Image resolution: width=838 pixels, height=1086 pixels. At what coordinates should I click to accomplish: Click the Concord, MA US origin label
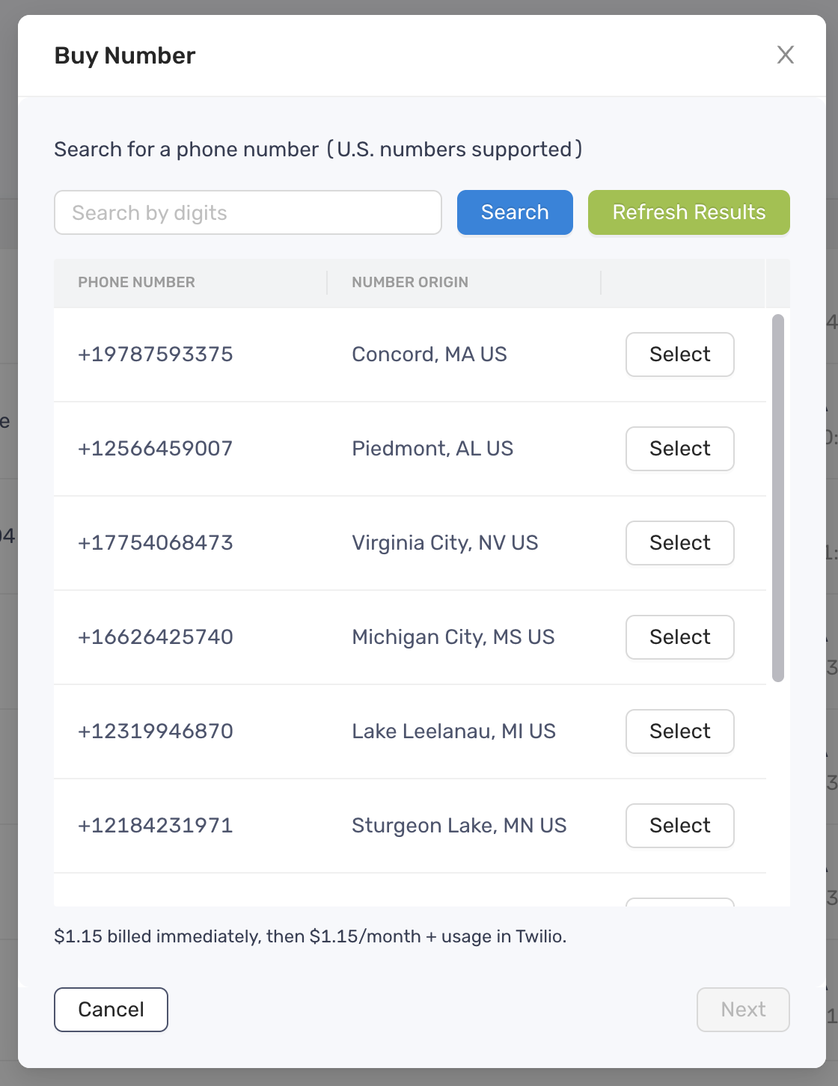click(x=429, y=355)
